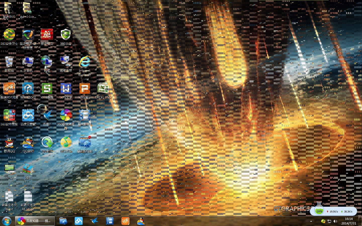This screenshot has height=226, width=362.
Task: Open the 驱动精灵 software manager shortcut
Action: [x=28, y=39]
